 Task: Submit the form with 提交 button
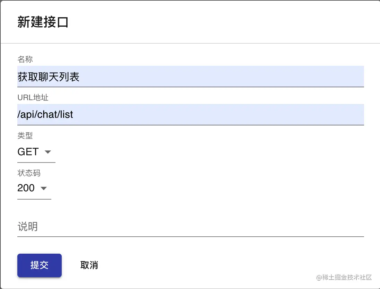(40, 265)
